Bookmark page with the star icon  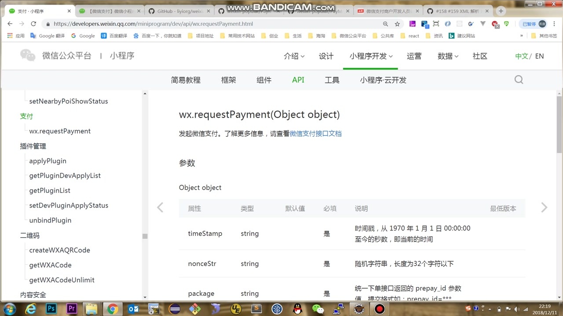[397, 24]
